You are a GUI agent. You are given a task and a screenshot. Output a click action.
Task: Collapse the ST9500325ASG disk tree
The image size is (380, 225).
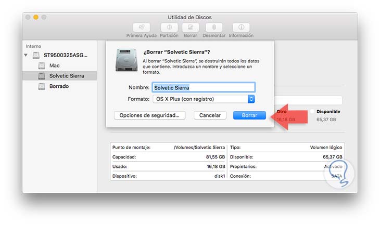[x=26, y=56]
